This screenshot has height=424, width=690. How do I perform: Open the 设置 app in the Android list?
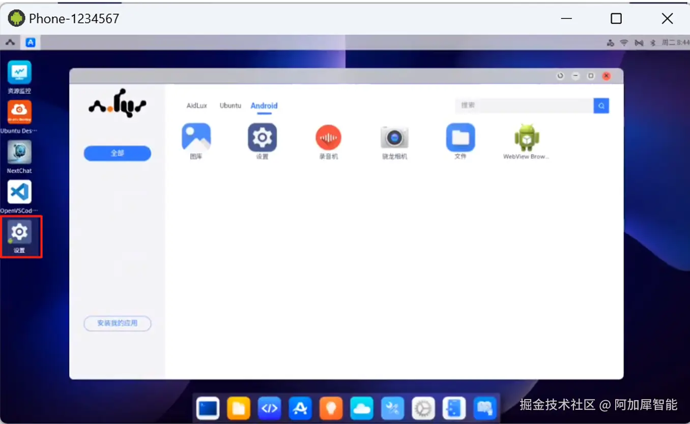[x=262, y=137]
